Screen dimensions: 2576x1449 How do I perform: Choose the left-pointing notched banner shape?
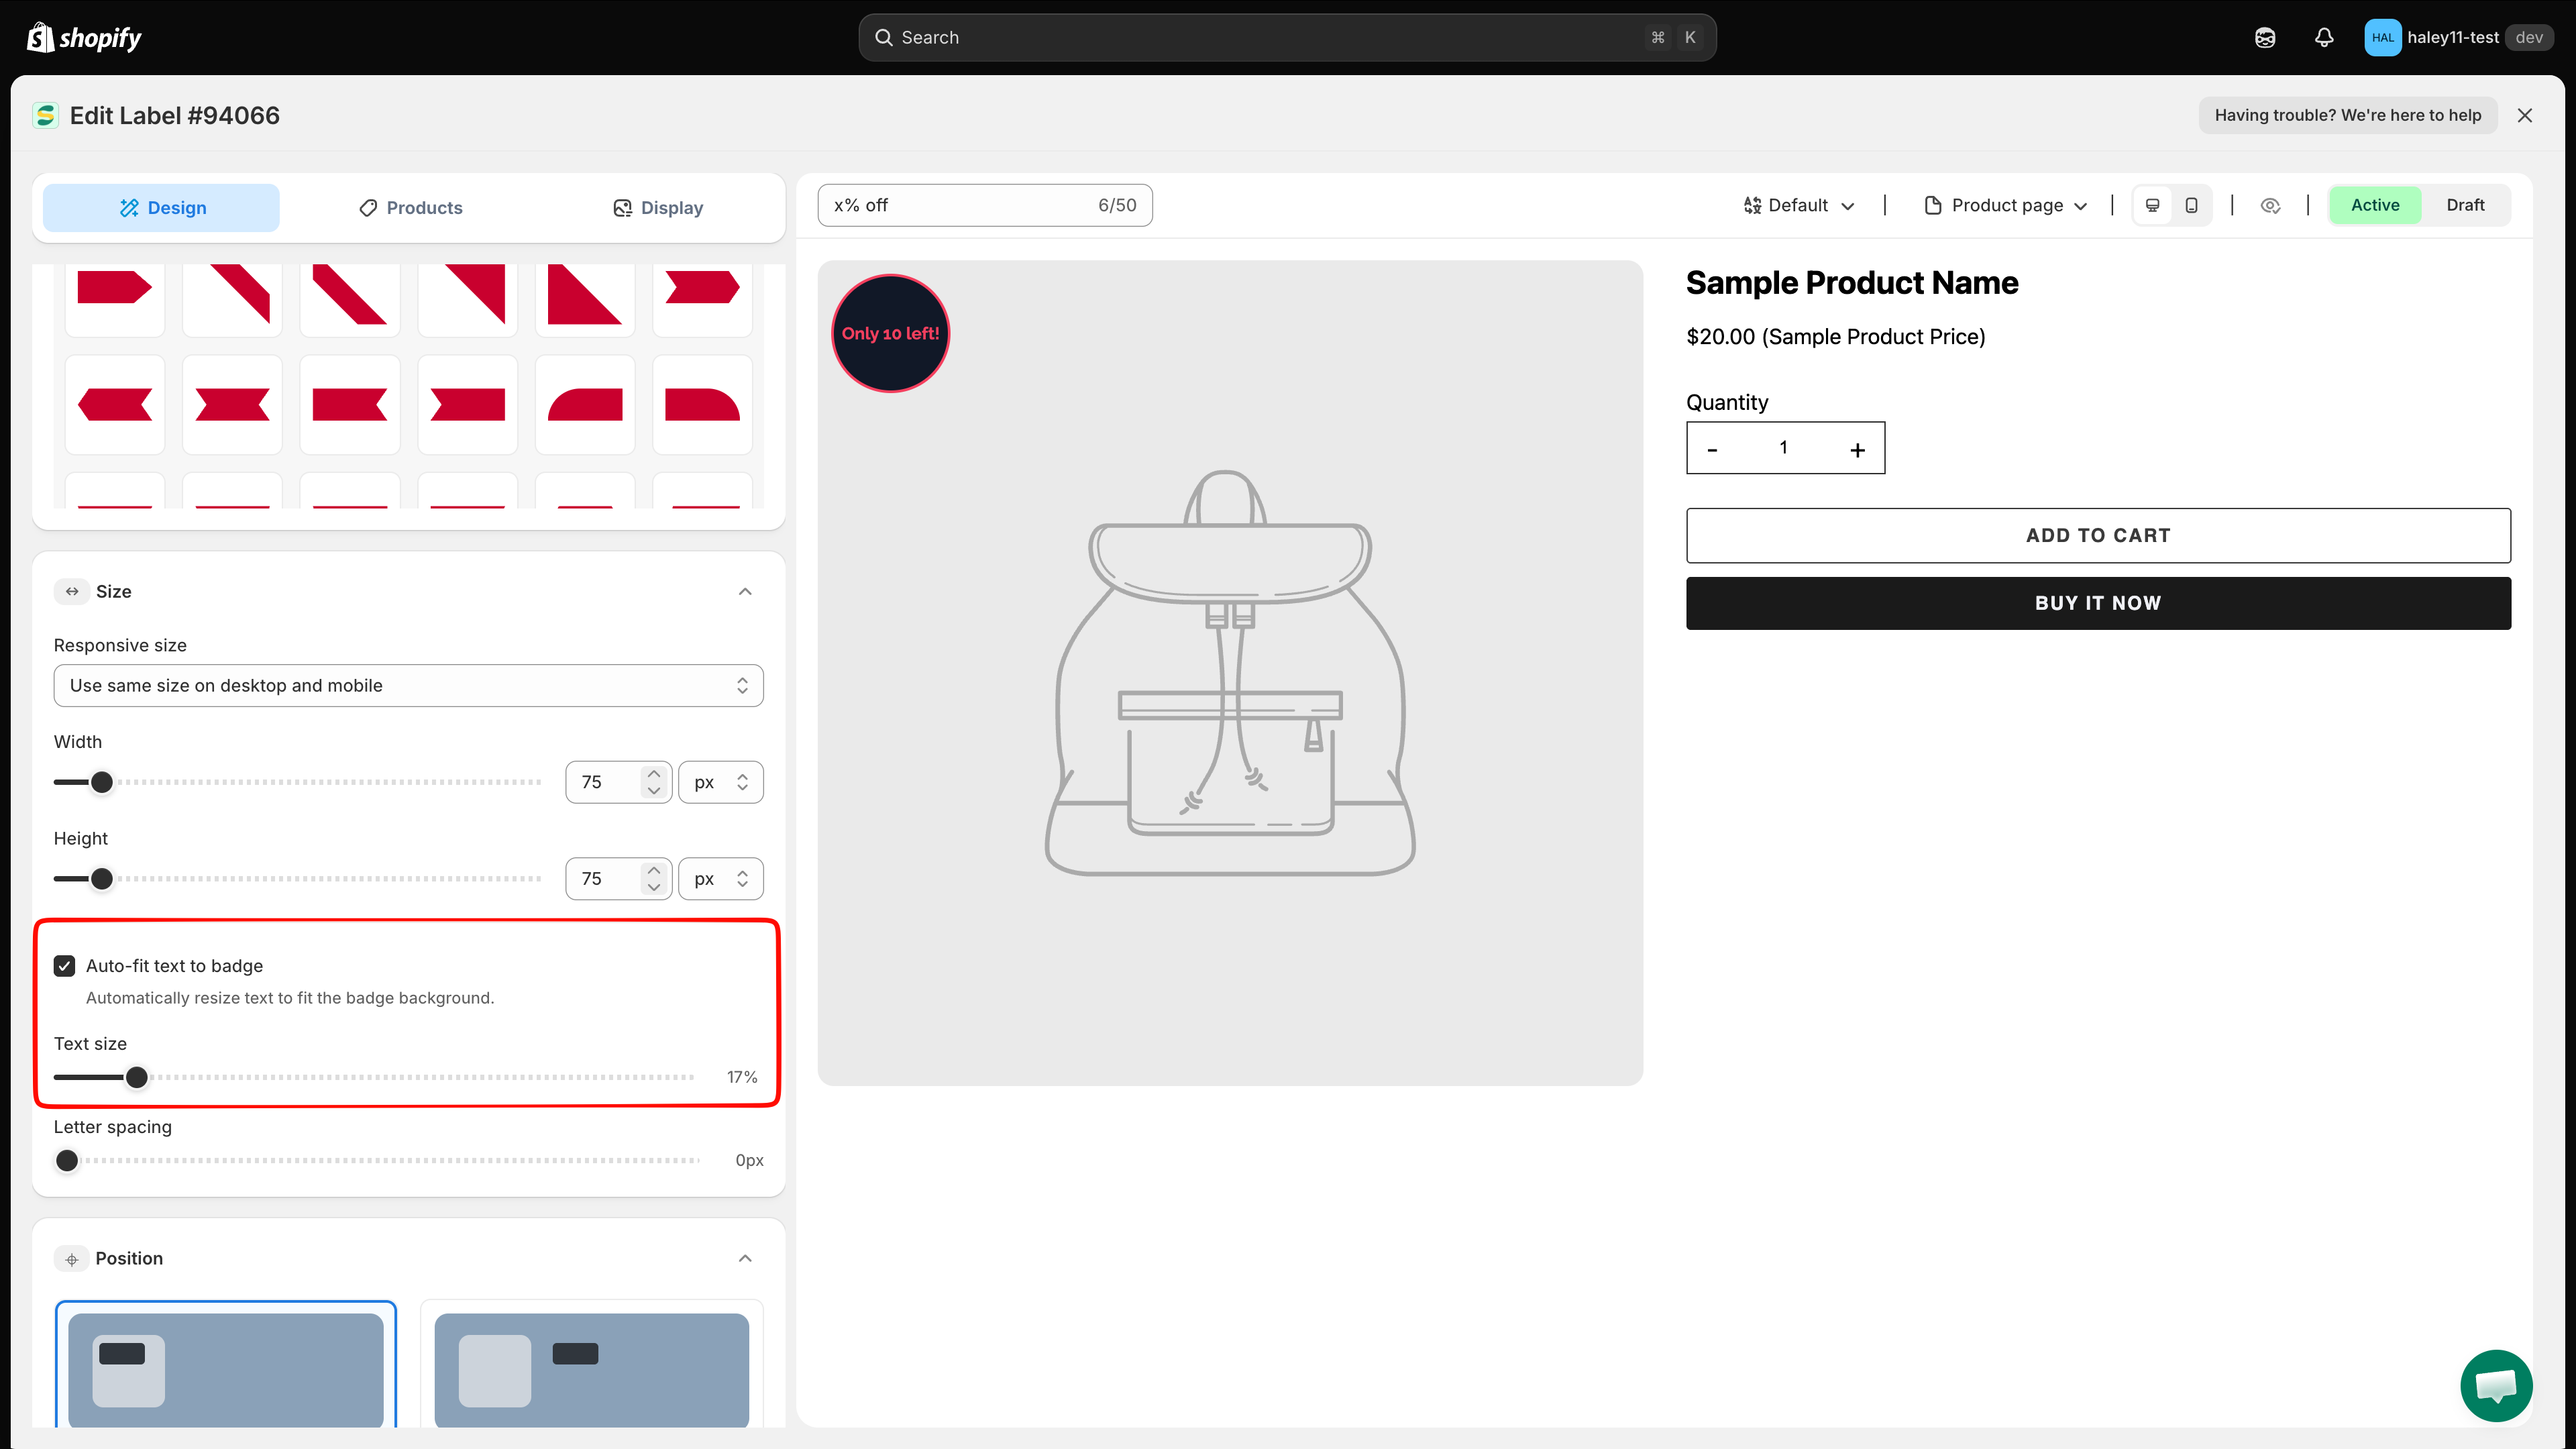coord(115,405)
